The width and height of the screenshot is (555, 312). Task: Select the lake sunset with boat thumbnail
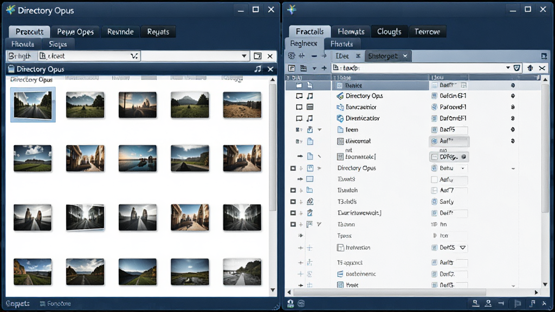(138, 158)
